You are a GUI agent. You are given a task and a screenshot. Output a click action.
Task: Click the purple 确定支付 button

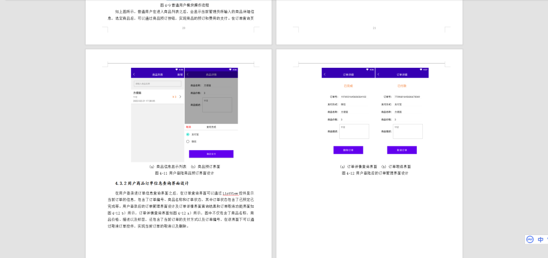(x=211, y=154)
